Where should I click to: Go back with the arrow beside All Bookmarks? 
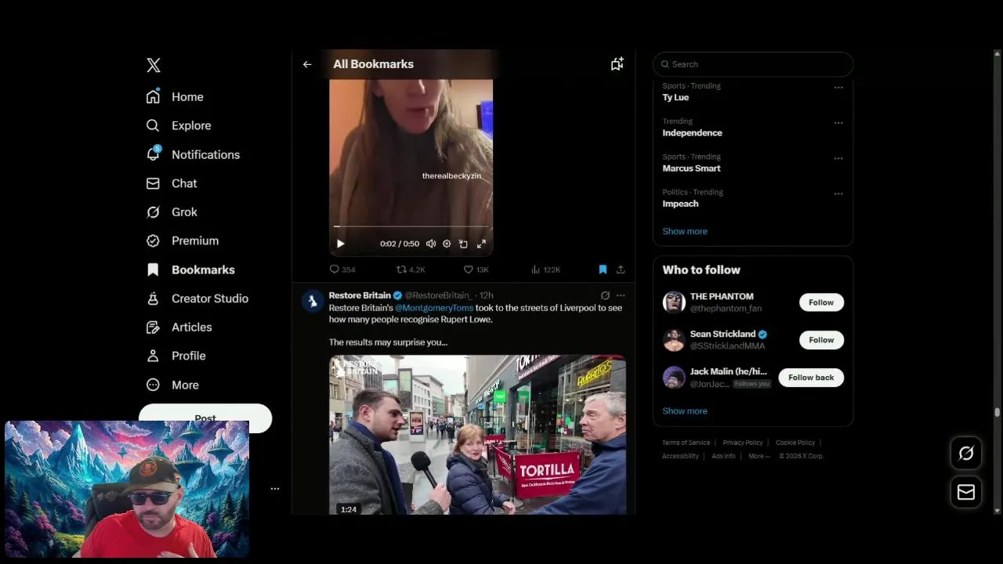[x=307, y=64]
